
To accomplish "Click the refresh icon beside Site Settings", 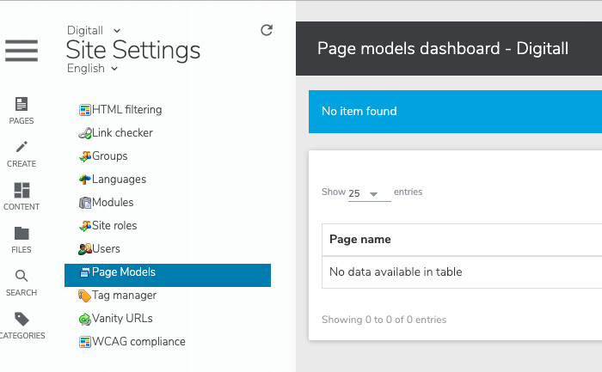I will click(267, 30).
